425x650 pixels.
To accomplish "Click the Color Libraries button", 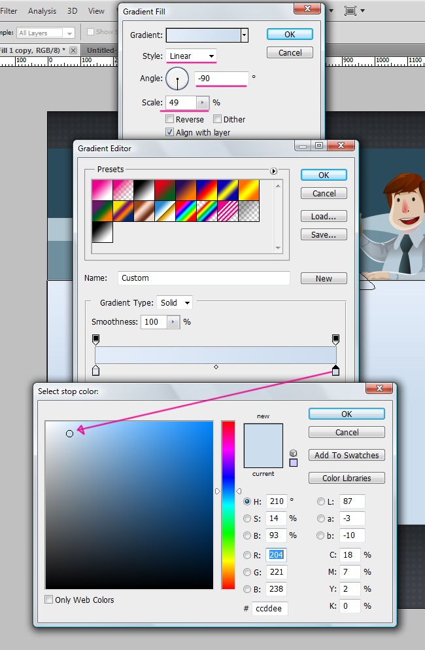I will [x=347, y=478].
